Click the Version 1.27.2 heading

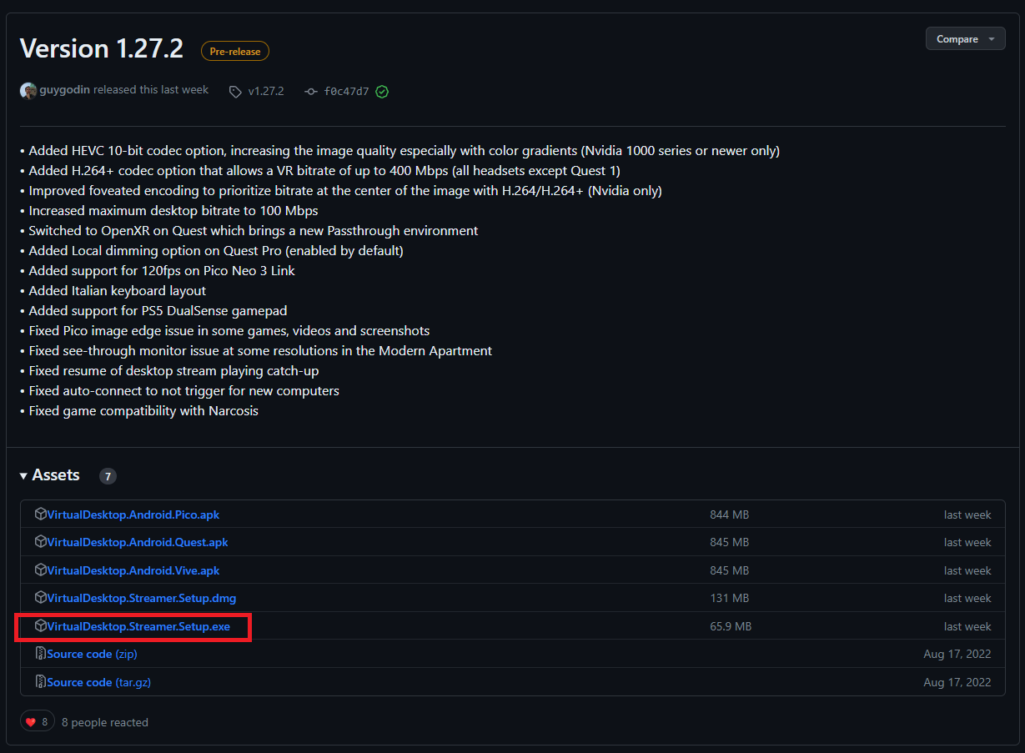[x=102, y=48]
